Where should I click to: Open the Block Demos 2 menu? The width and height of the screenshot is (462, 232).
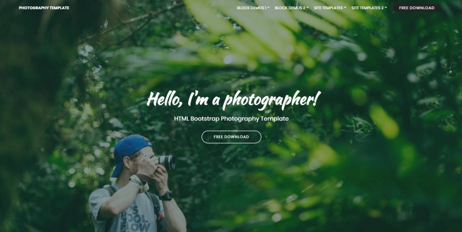click(x=292, y=8)
